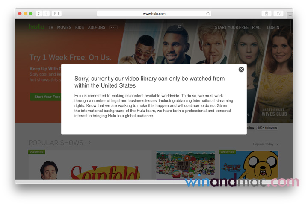The image size is (308, 205).
Task: Open the ADD-ONS menu item
Action: [x=96, y=27]
